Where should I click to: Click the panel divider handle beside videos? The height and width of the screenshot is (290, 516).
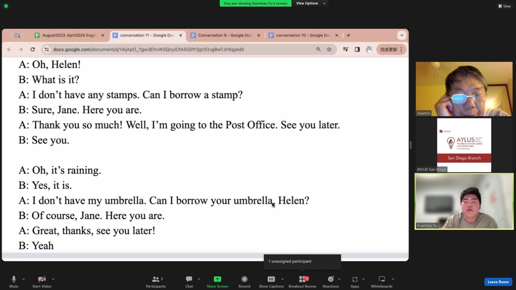[x=411, y=145]
